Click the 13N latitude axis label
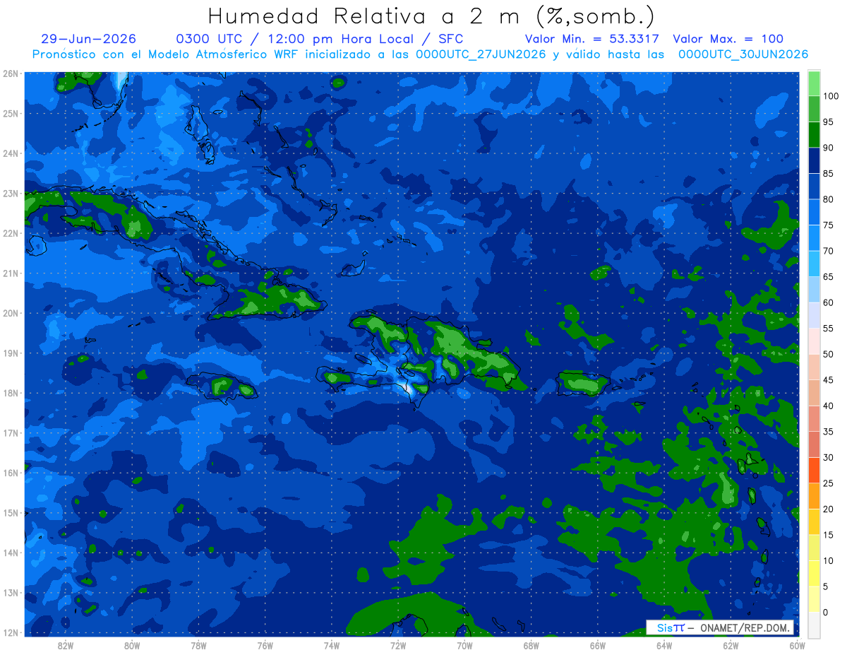This screenshot has width=847, height=655. tap(11, 592)
